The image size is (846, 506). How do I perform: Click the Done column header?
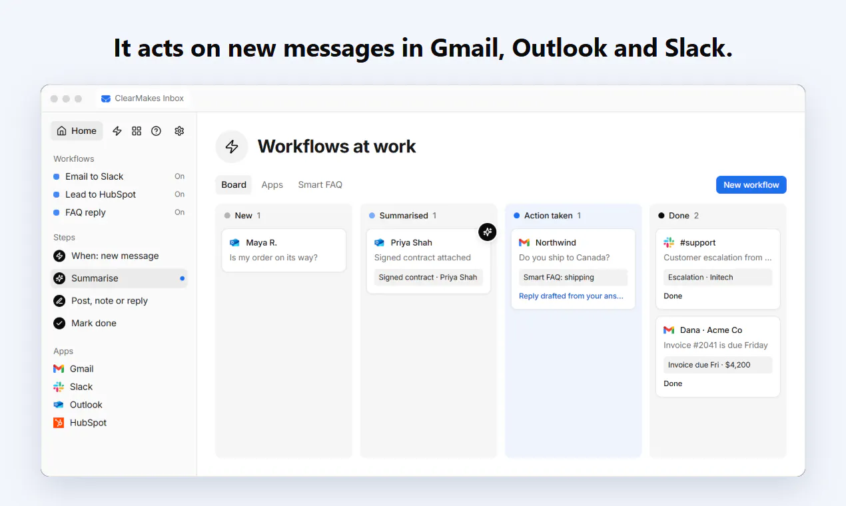point(678,216)
